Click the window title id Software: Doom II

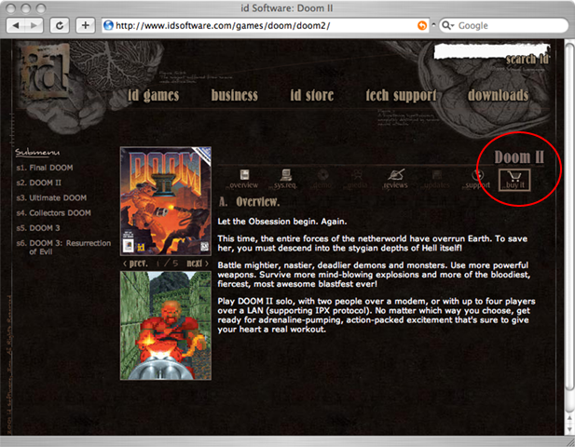(287, 8)
